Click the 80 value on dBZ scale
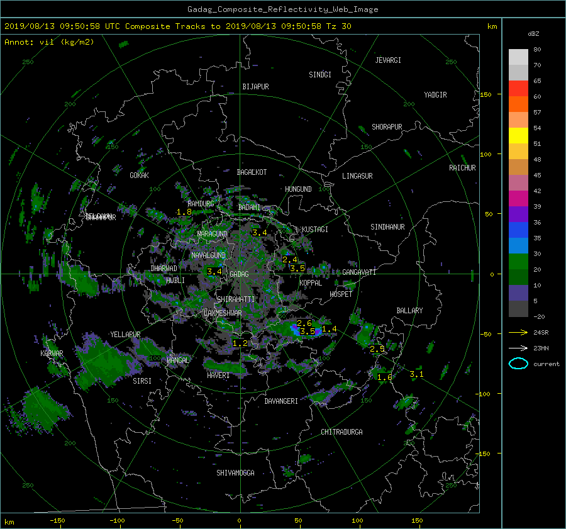The image size is (566, 529). click(x=537, y=50)
